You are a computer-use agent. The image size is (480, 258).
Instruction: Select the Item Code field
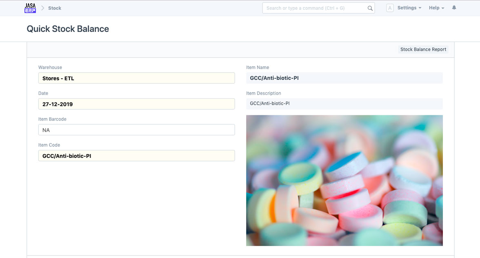pyautogui.click(x=136, y=156)
